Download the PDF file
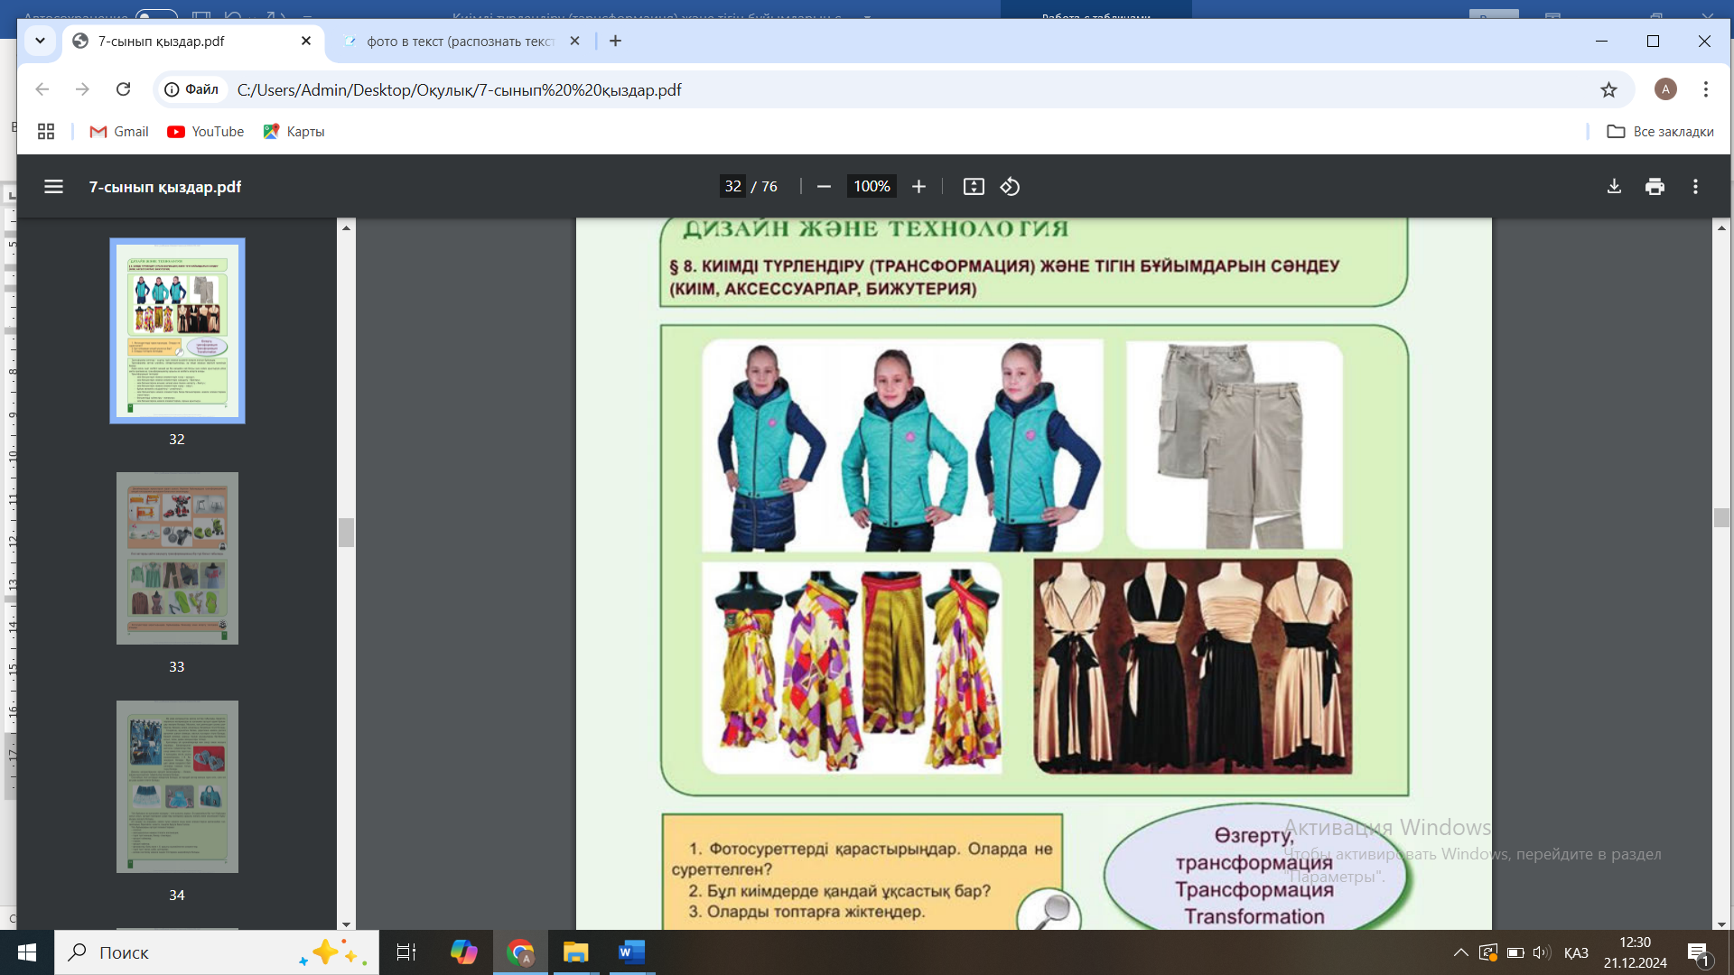The width and height of the screenshot is (1734, 975). point(1614,187)
